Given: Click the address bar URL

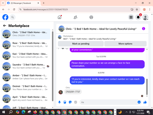Looking at the screenshot, I should point(46,10).
